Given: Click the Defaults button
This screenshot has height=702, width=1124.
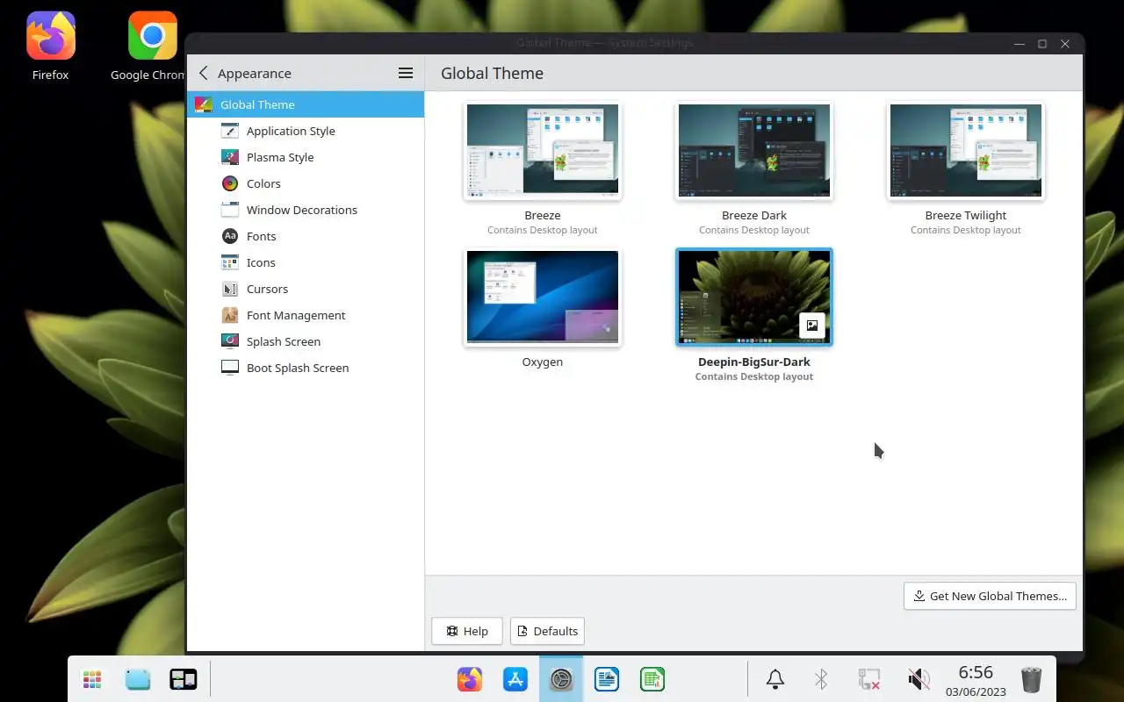Looking at the screenshot, I should click(547, 631).
